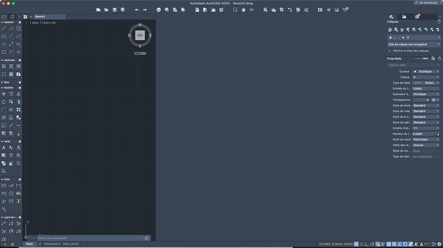This screenshot has width=443, height=248.
Task: Choose the Fillet tool in Modifier
Action: [x=3, y=110]
